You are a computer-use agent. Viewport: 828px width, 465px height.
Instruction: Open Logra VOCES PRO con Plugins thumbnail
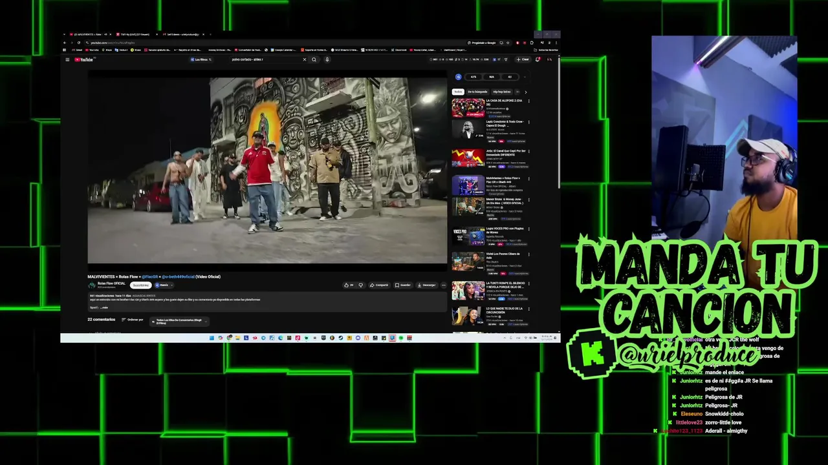pyautogui.click(x=468, y=236)
